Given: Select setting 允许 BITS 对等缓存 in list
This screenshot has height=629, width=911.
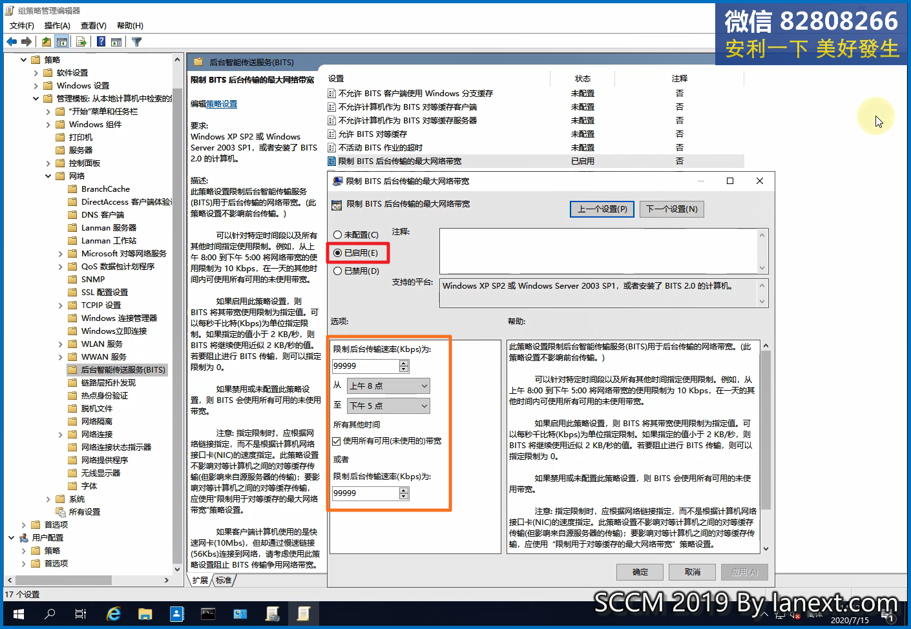Looking at the screenshot, I should point(373,134).
